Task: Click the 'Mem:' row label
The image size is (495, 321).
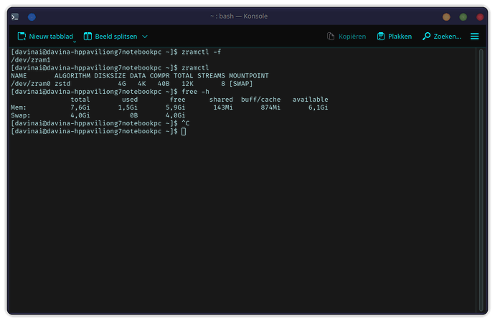Action: pyautogui.click(x=19, y=107)
